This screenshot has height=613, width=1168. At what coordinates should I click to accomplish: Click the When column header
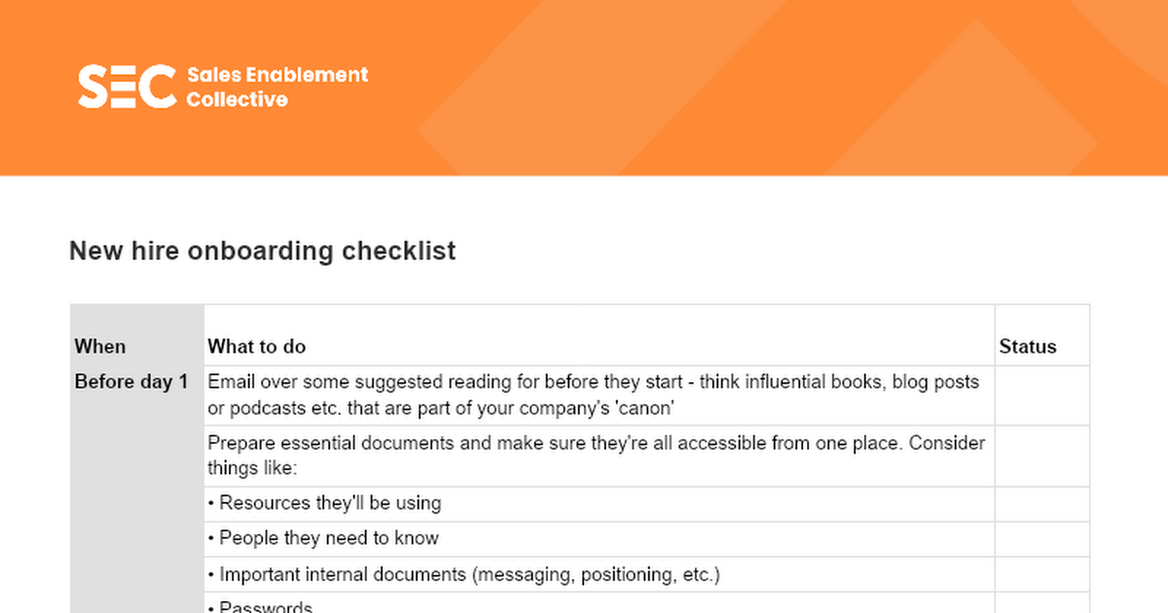[x=100, y=346]
